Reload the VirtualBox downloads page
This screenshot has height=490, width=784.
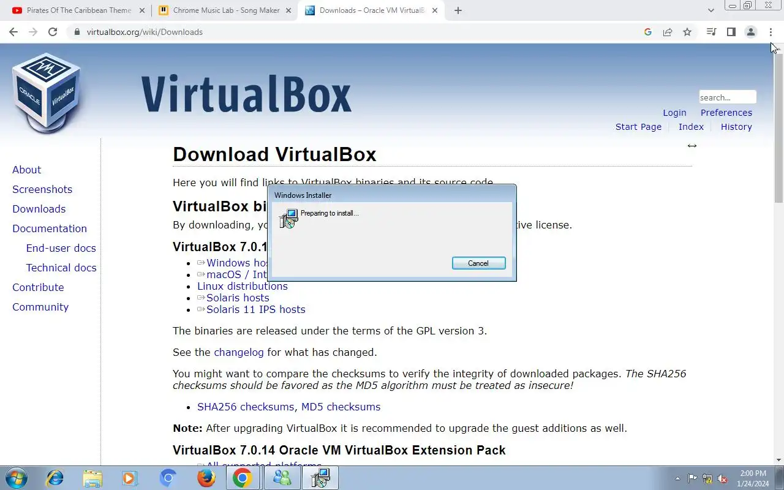(x=53, y=32)
